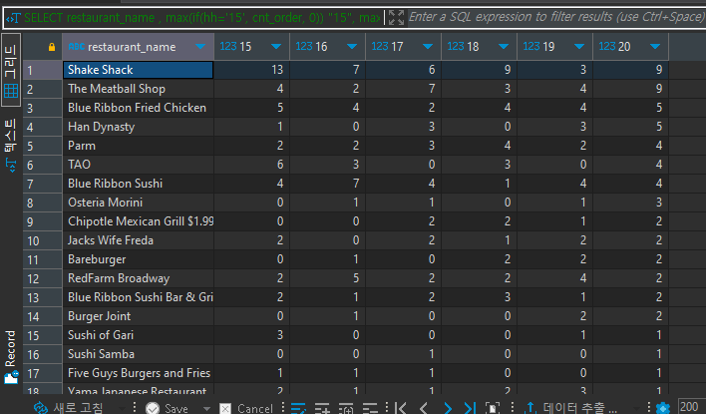Click column 15 value 3 in Sushi of Gari row
The height and width of the screenshot is (414, 706).
click(251, 335)
